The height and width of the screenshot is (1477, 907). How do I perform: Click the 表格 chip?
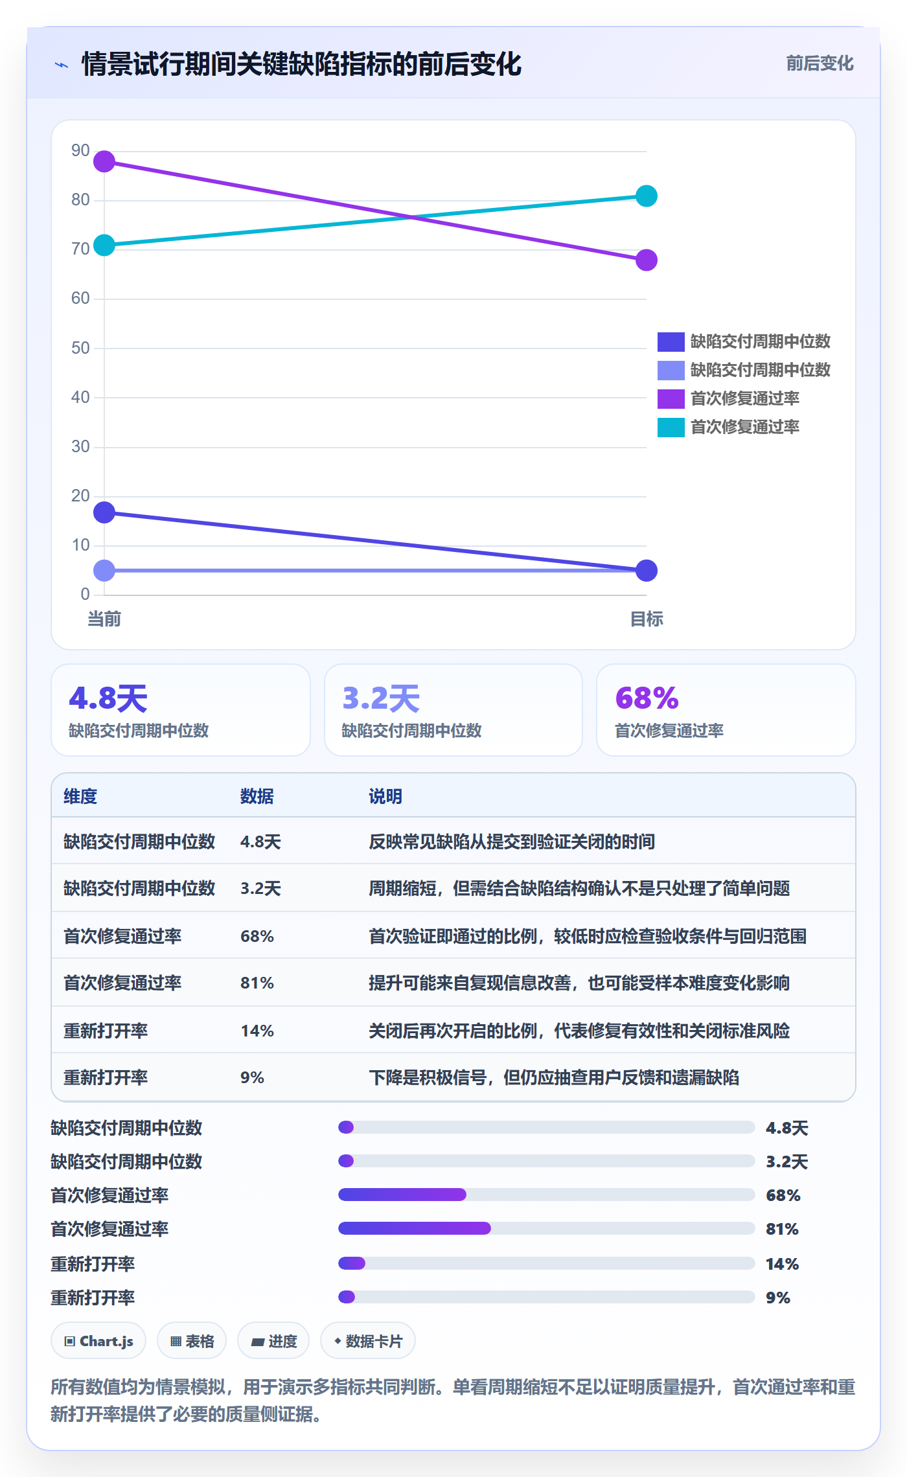point(192,1341)
